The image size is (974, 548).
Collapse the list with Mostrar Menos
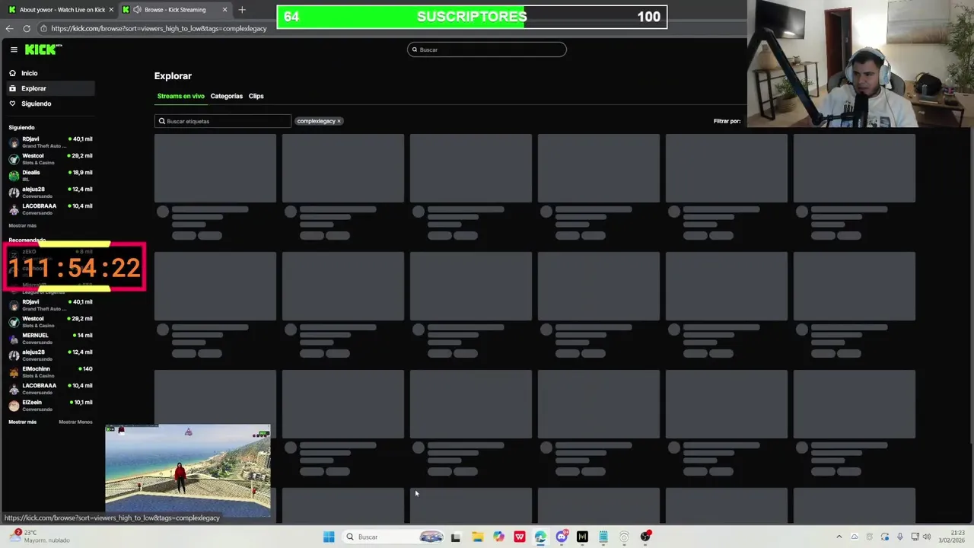click(x=75, y=422)
